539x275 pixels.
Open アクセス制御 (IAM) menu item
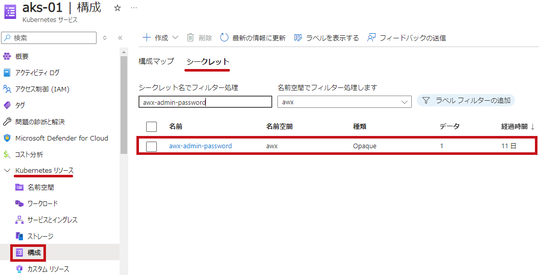(42, 89)
